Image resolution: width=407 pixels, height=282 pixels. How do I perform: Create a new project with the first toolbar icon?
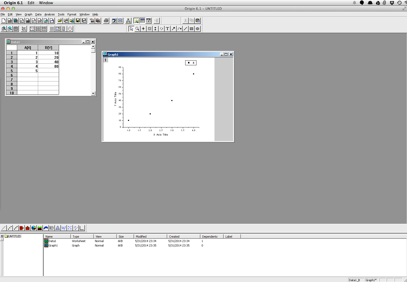click(4, 21)
